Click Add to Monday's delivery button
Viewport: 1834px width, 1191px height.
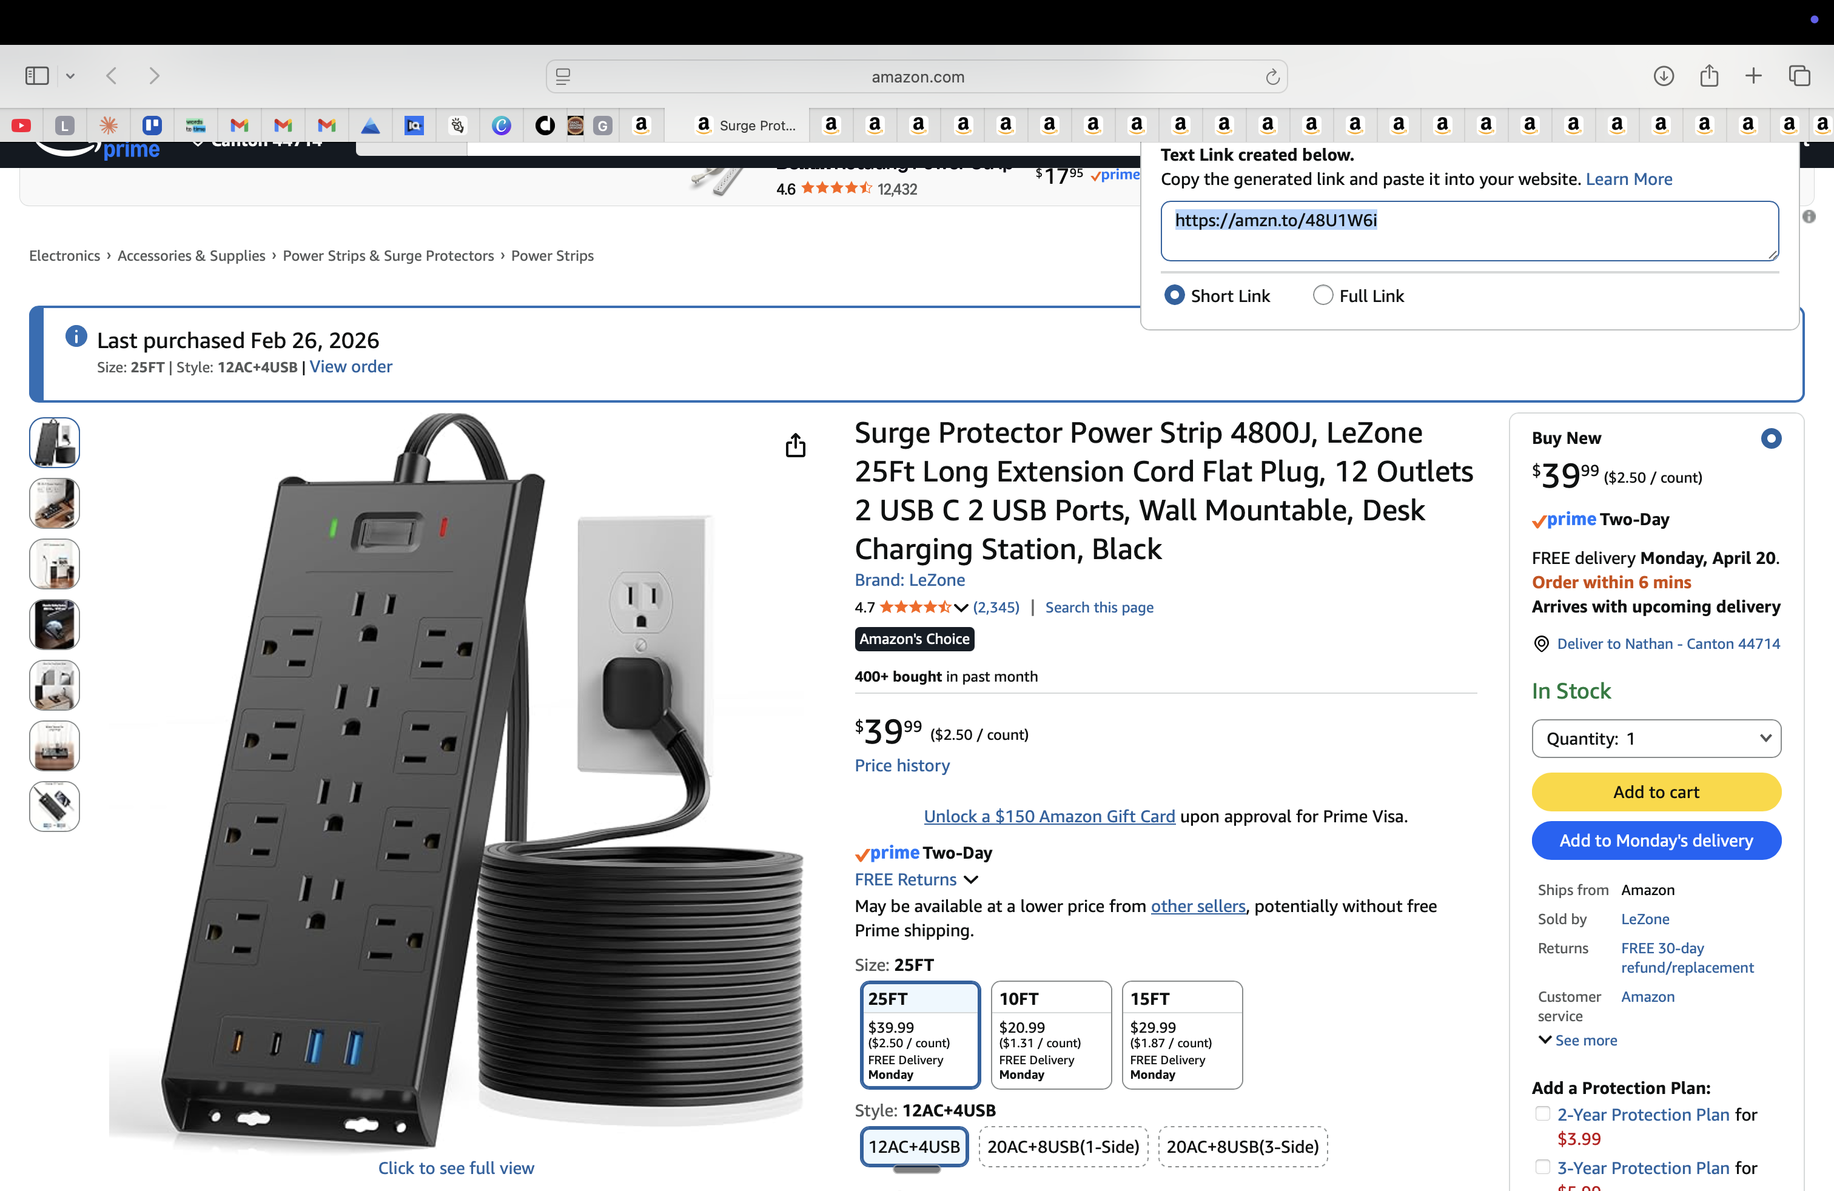click(1656, 840)
